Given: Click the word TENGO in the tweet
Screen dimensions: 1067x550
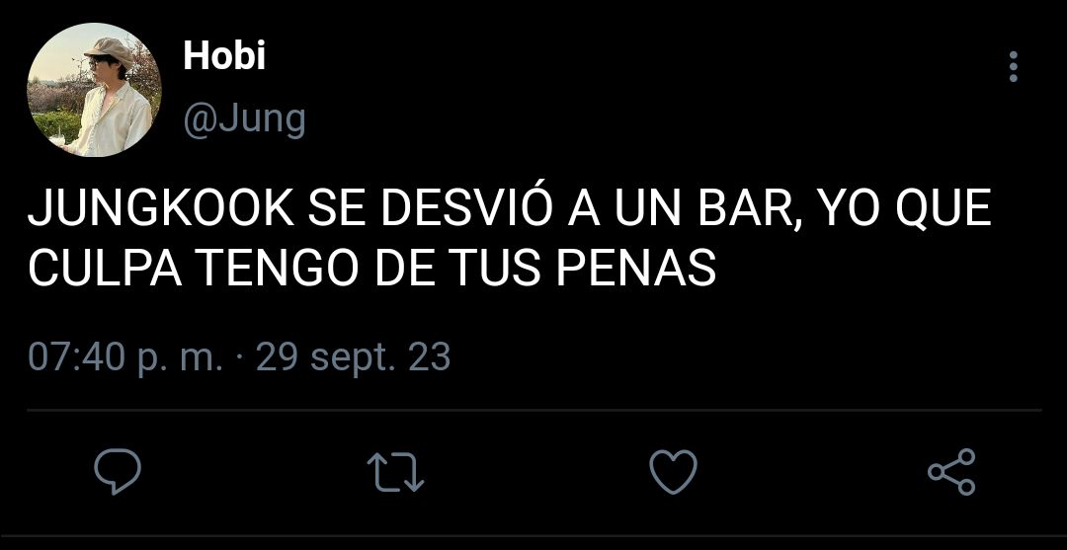Looking at the screenshot, I should tap(280, 269).
